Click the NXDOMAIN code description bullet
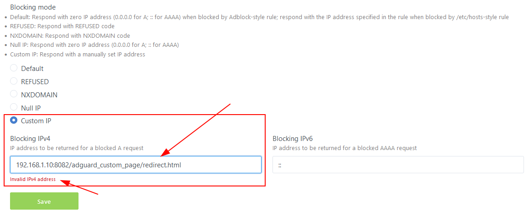This screenshot has height=216, width=529. click(x=70, y=35)
